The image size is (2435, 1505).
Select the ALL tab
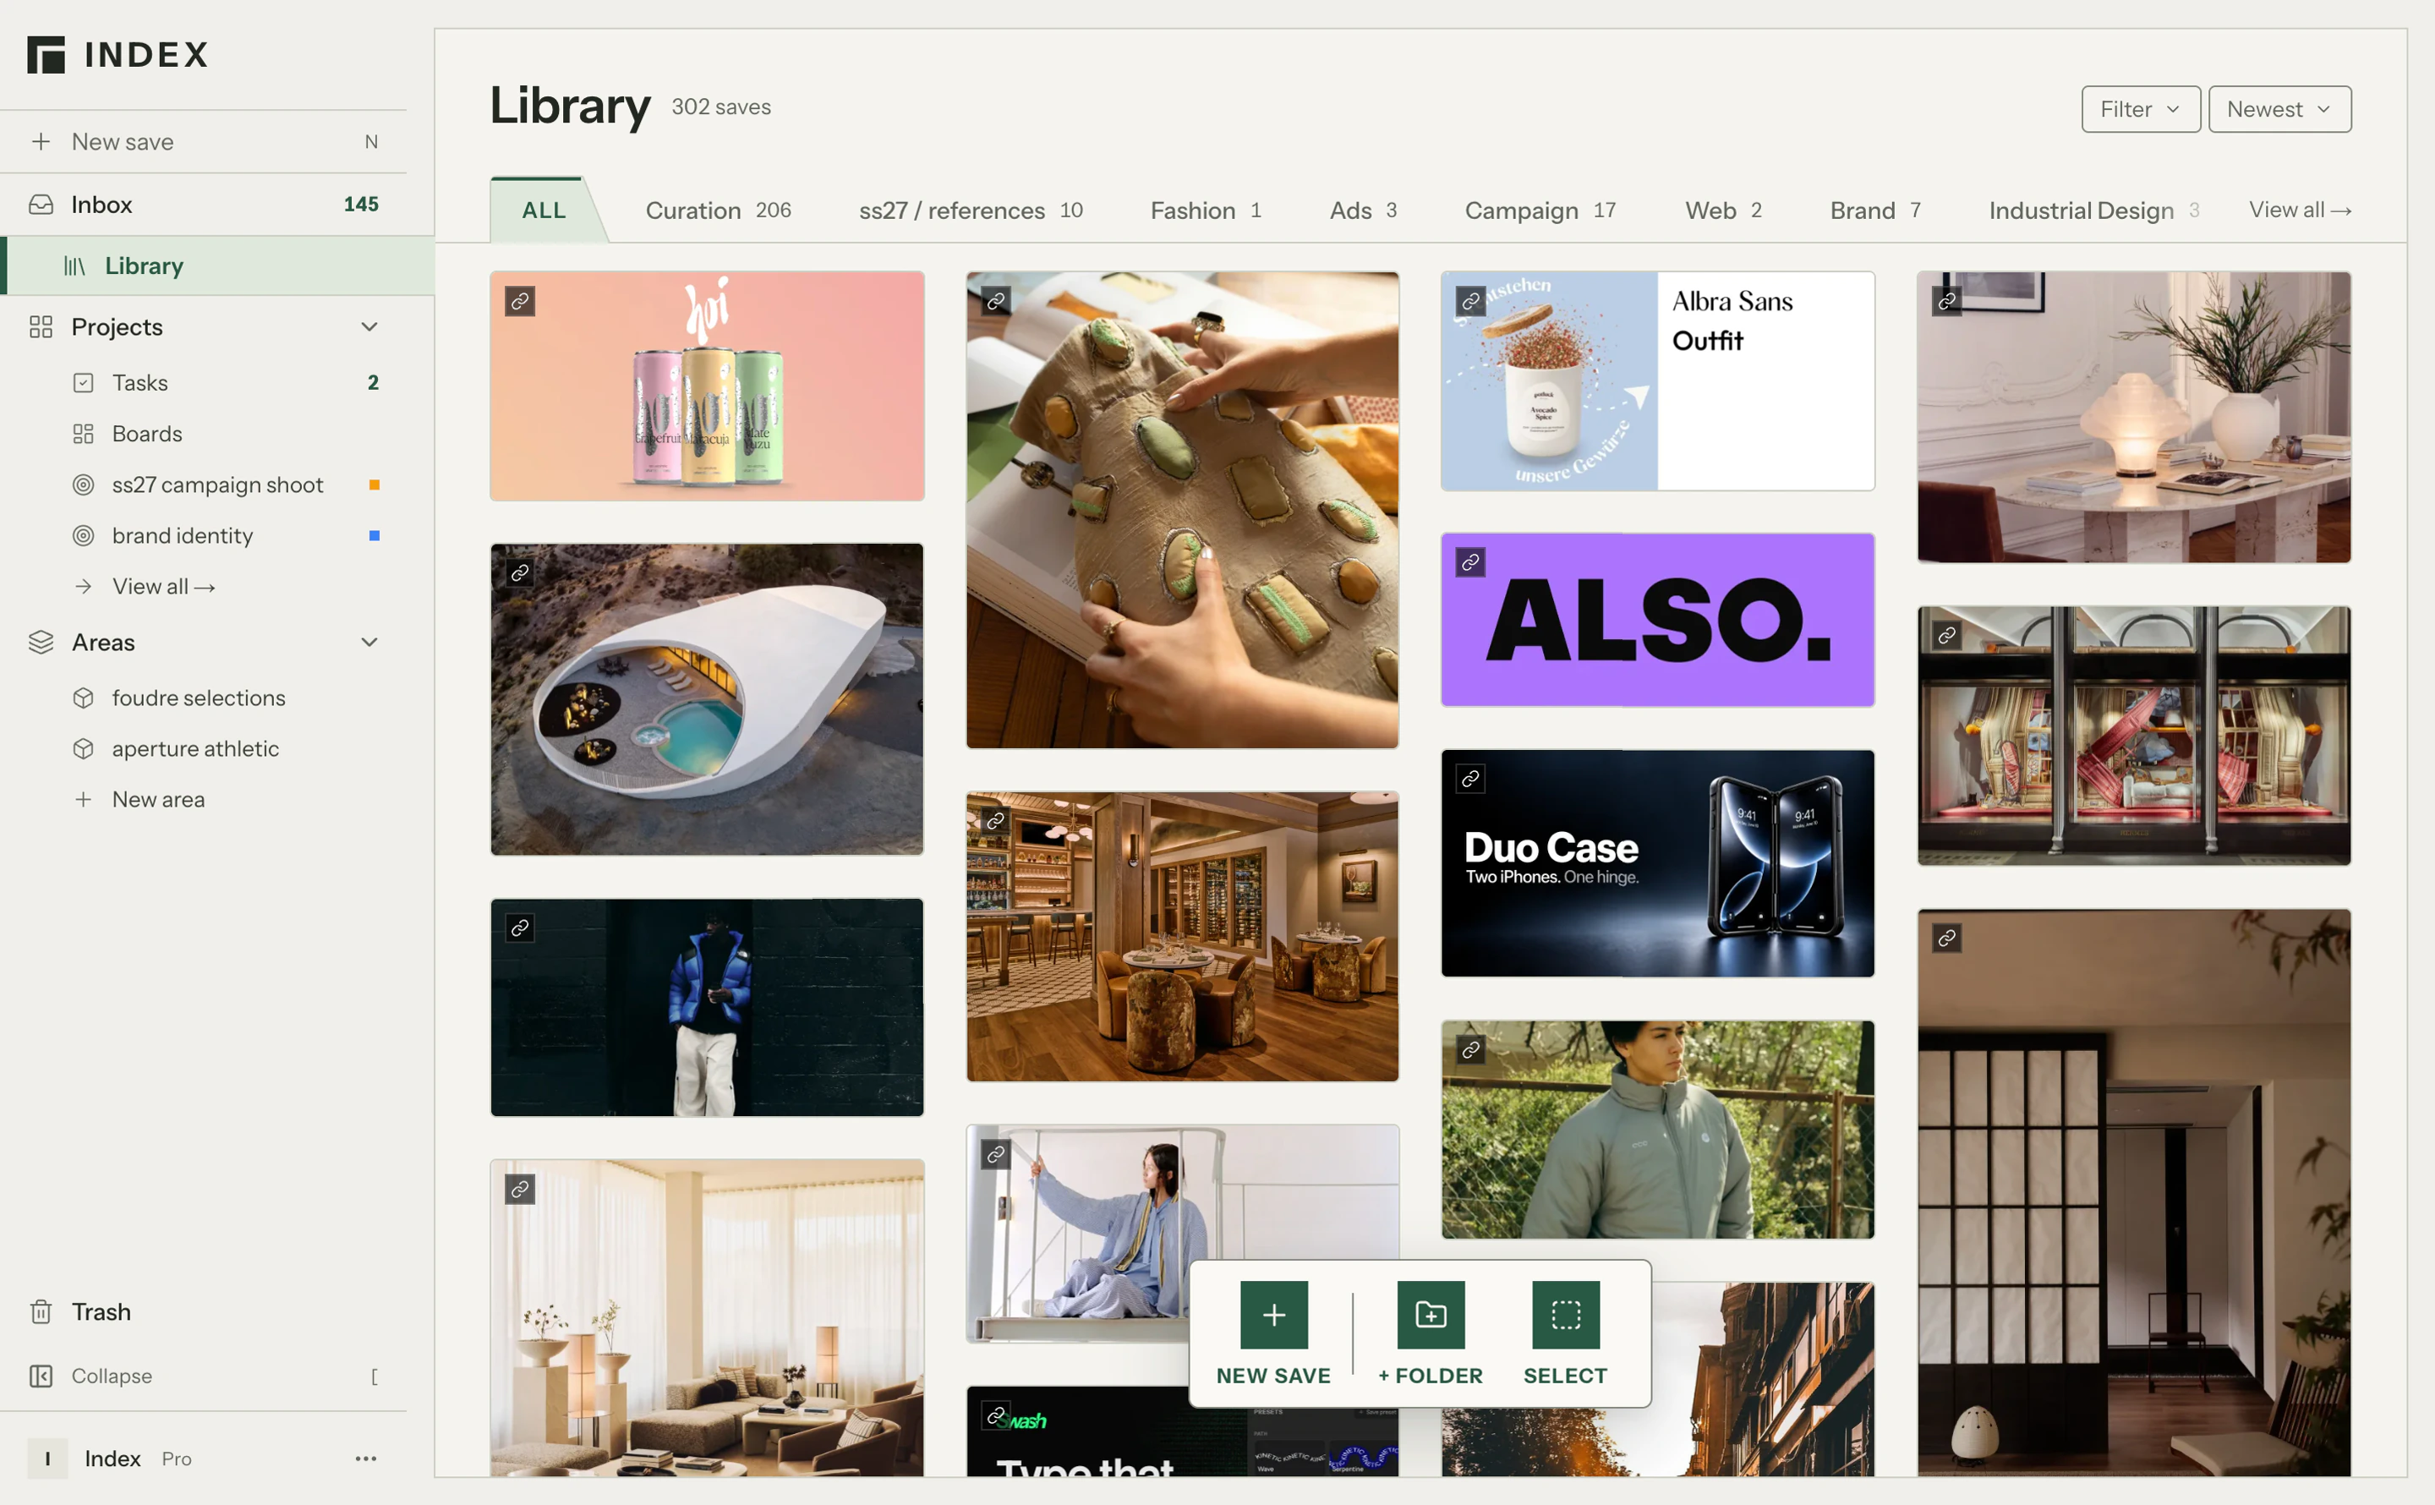pos(544,210)
